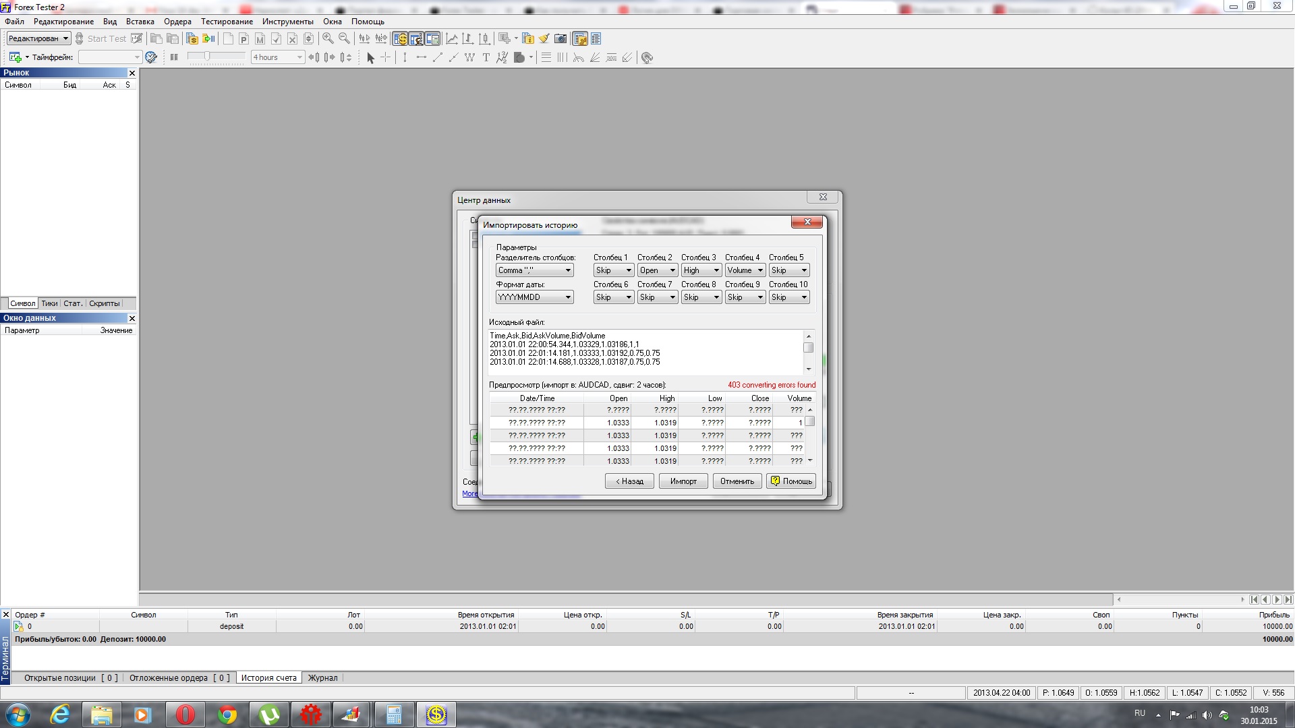Screen dimensions: 1295x728
Task: Open the Столбец 2 Open dropdown
Action: pyautogui.click(x=658, y=270)
